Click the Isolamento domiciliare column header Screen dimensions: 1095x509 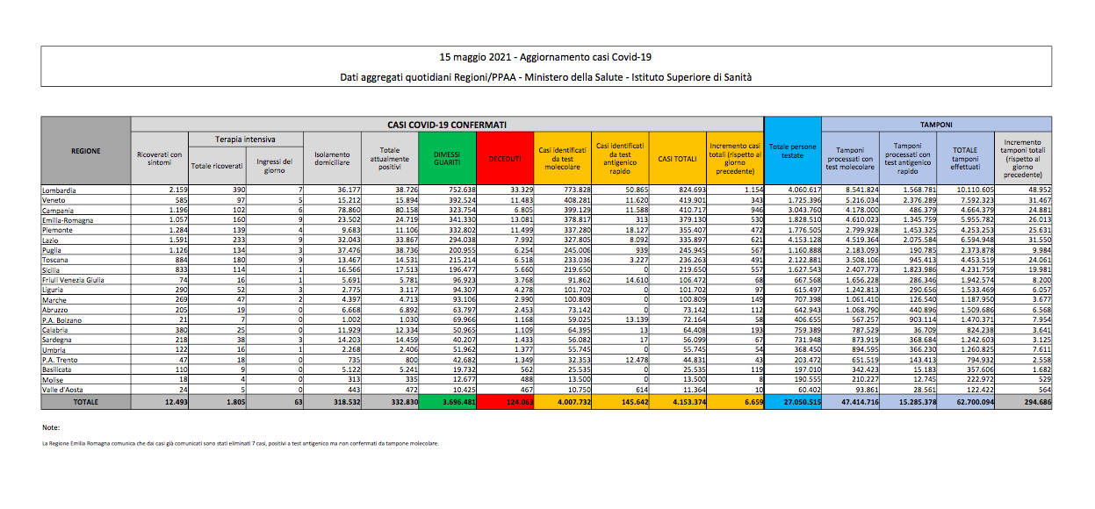click(x=332, y=158)
